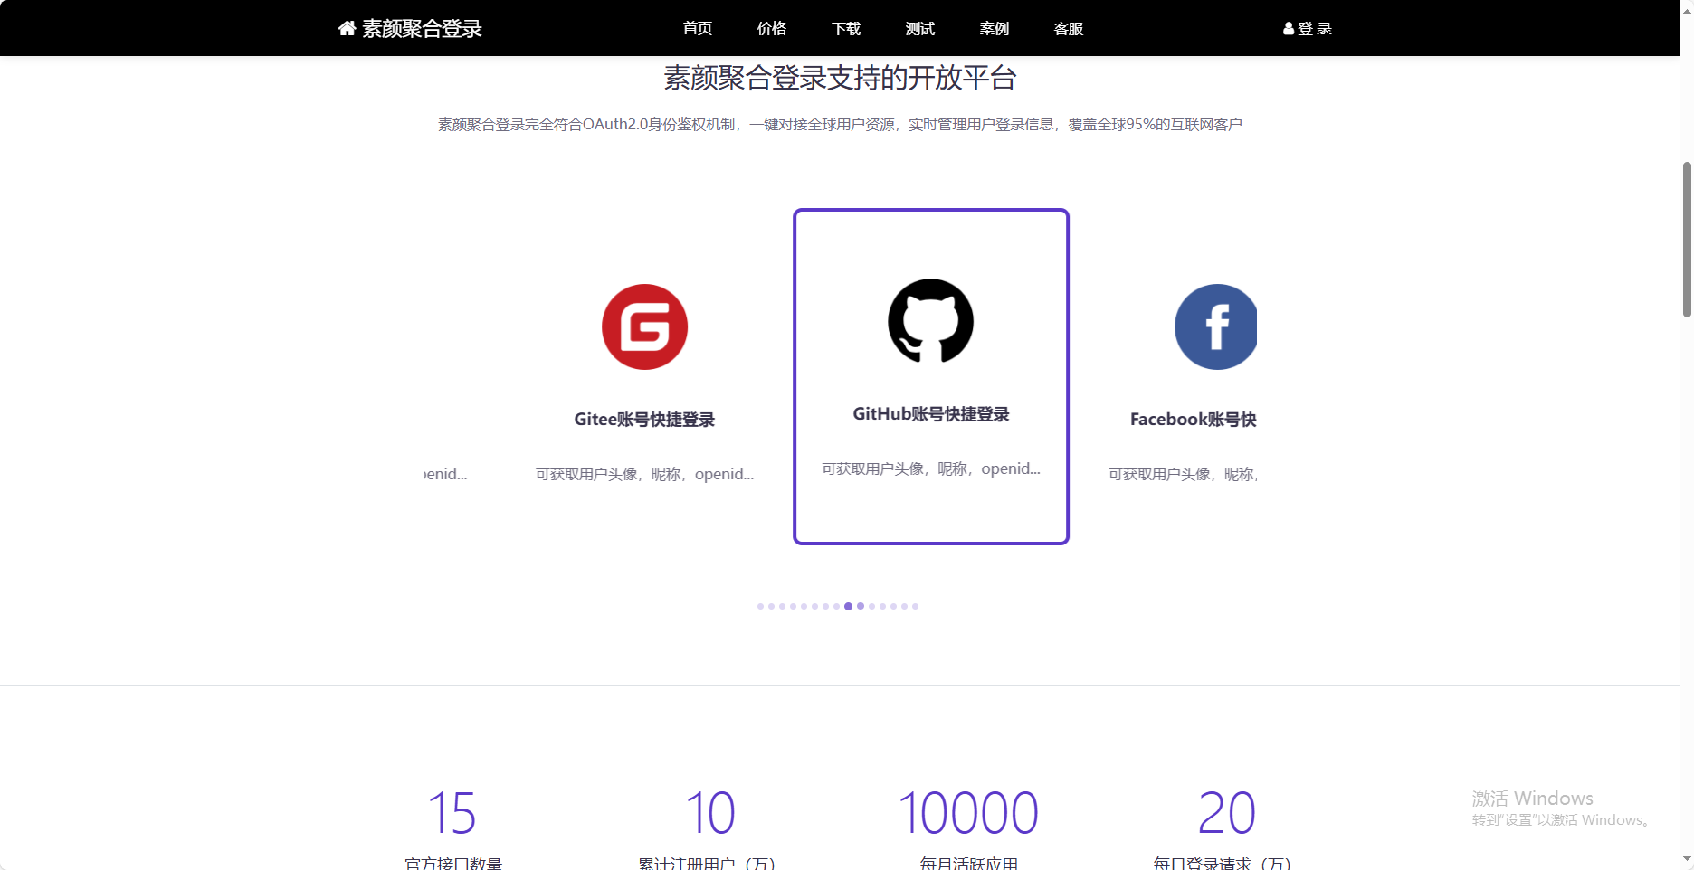Image resolution: width=1694 pixels, height=870 pixels.
Task: Select the highlighted carousel dot
Action: tap(849, 606)
